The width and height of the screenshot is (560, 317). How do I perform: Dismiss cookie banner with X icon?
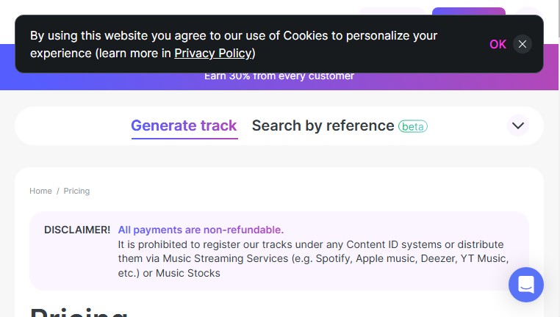click(x=522, y=44)
